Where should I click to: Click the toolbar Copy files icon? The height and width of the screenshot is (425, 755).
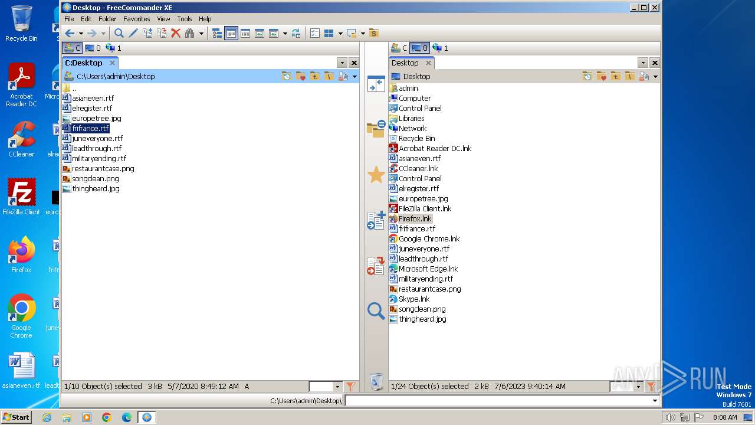point(147,34)
